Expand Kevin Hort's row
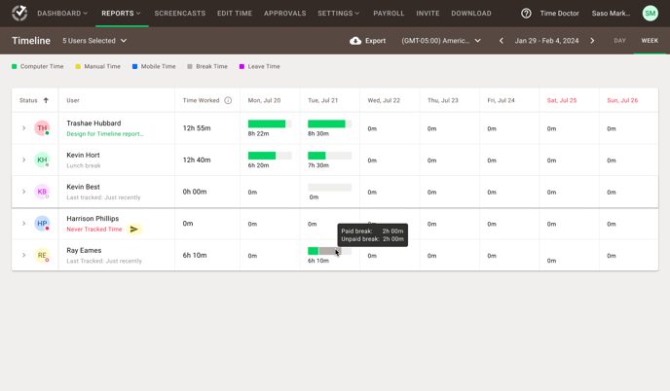This screenshot has width=670, height=391. coord(24,160)
